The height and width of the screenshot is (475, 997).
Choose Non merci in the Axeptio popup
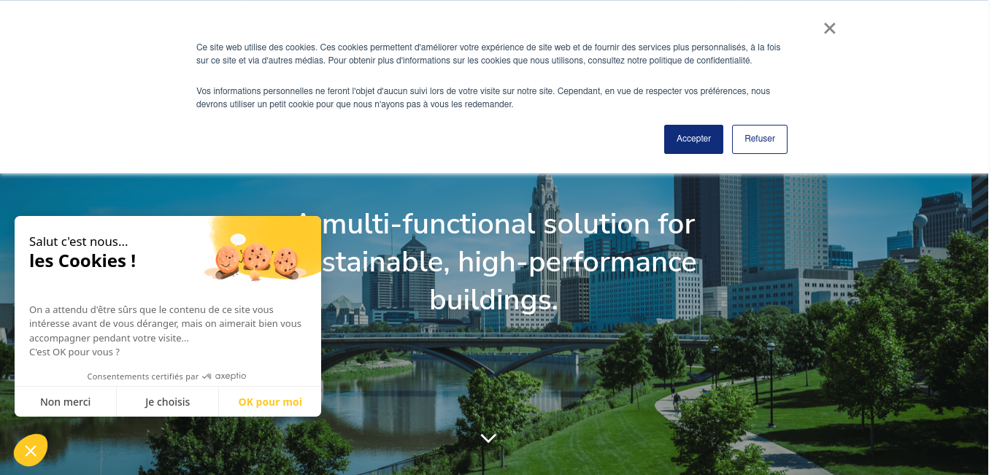tap(66, 402)
